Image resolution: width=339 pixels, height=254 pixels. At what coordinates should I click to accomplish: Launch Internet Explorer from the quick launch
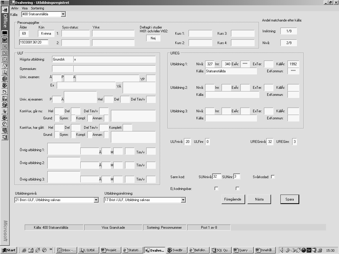point(24,250)
